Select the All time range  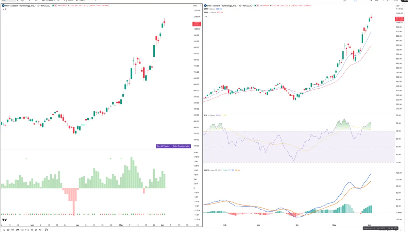(x=40, y=230)
